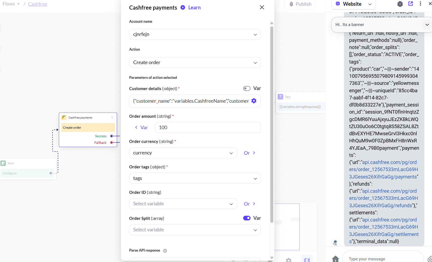
Task: Click the Parse API response info icon
Action: coord(165,251)
